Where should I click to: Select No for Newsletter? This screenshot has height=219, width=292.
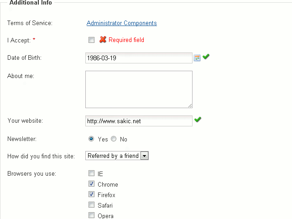(x=114, y=139)
